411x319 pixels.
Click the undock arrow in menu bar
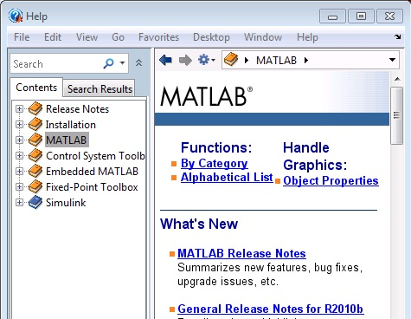[x=398, y=36]
